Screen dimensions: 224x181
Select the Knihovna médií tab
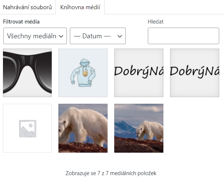tap(80, 7)
